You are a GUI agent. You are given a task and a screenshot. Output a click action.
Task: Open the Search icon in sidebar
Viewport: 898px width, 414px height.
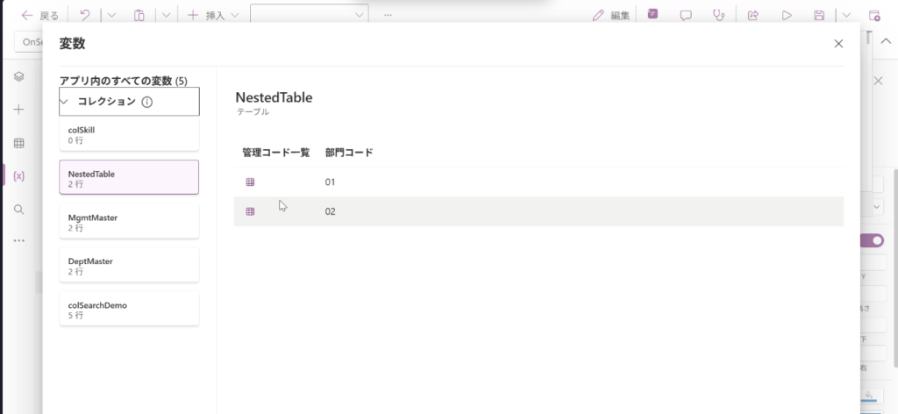coord(18,209)
